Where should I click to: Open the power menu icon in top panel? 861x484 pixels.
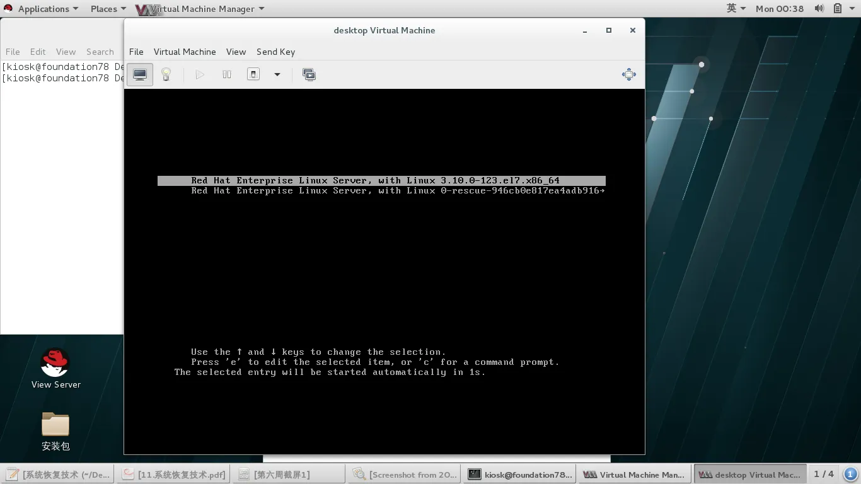[x=853, y=9]
